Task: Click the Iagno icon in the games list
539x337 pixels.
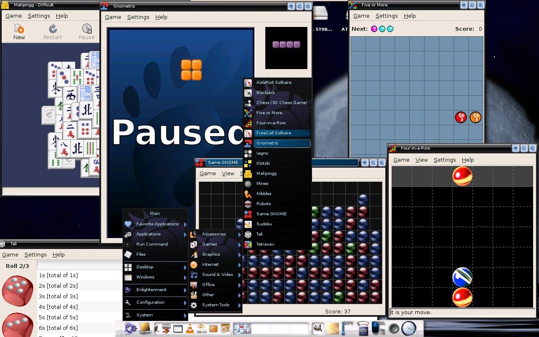Action: coord(248,153)
